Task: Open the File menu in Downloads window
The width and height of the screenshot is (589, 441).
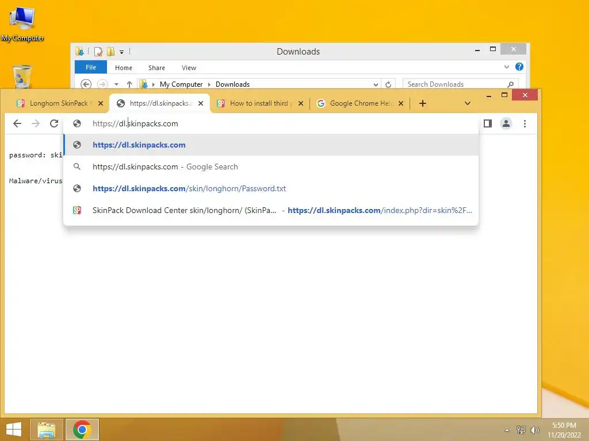Action: [x=91, y=68]
